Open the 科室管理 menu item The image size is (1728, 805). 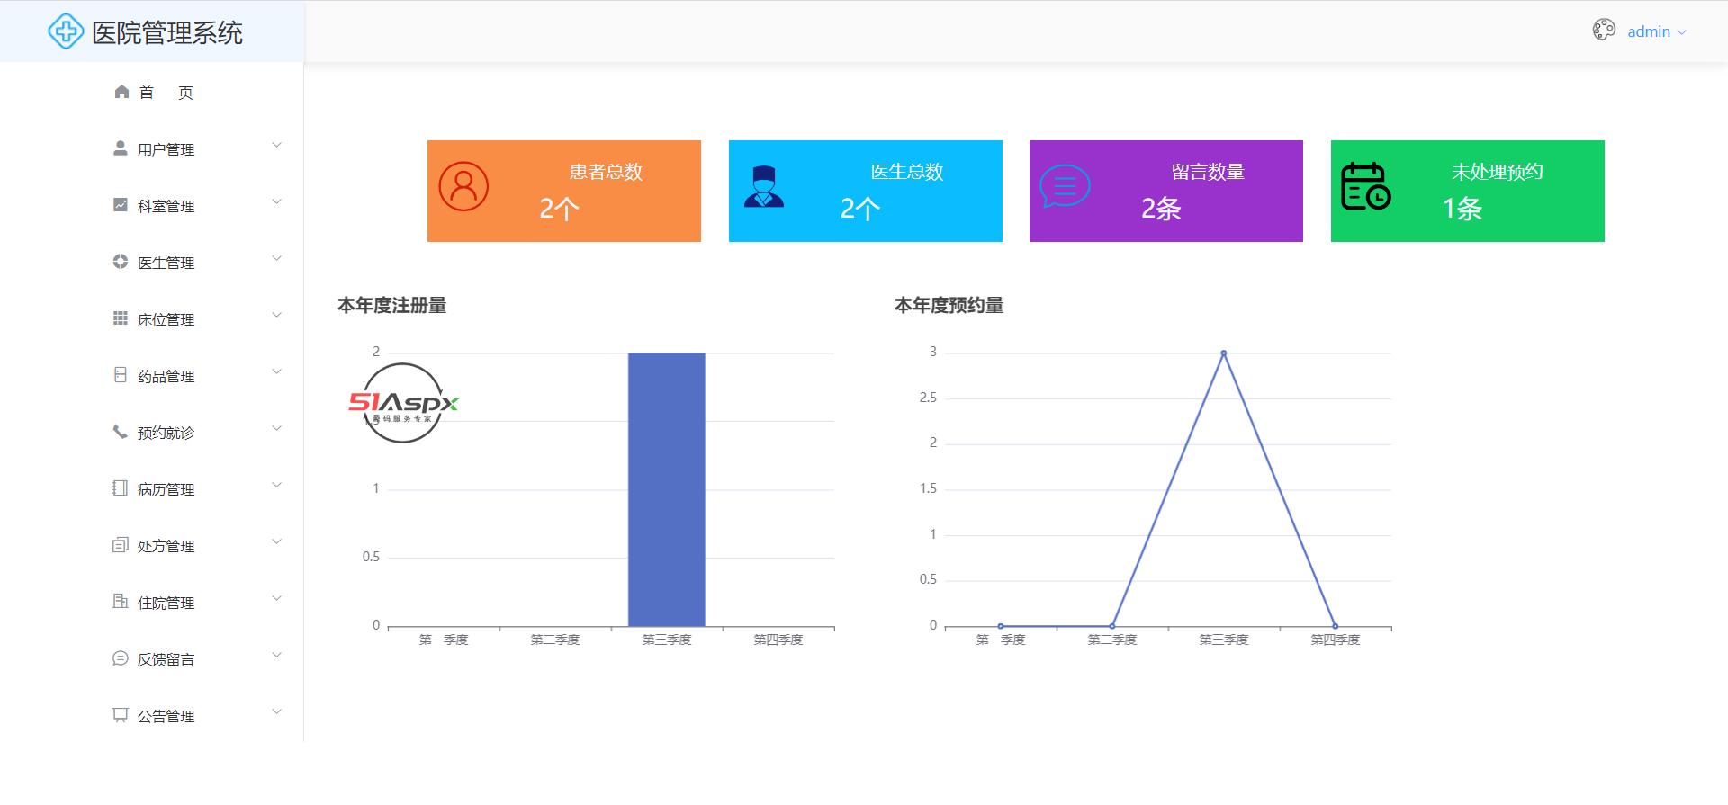[x=166, y=206]
